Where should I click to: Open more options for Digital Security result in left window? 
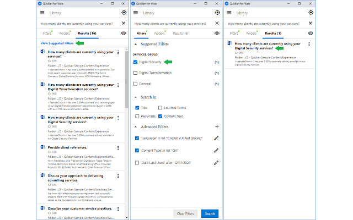point(118,118)
